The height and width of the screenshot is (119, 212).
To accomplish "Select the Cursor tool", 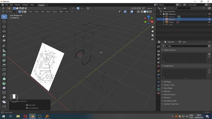I will click(x=4, y=21).
